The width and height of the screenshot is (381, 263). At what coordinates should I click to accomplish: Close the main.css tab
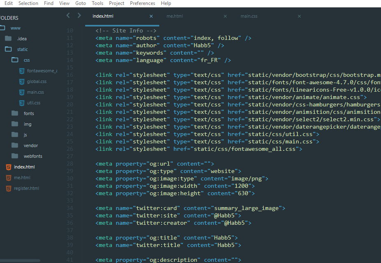(x=300, y=16)
